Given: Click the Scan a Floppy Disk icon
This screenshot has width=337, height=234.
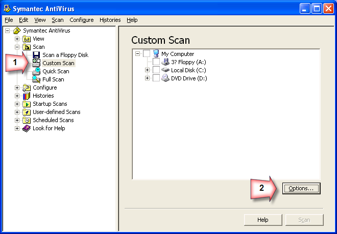Looking at the screenshot, I should [36, 55].
